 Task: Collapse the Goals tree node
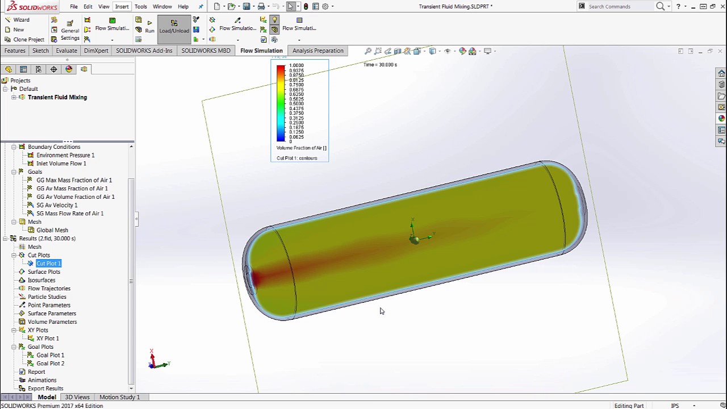tap(14, 172)
